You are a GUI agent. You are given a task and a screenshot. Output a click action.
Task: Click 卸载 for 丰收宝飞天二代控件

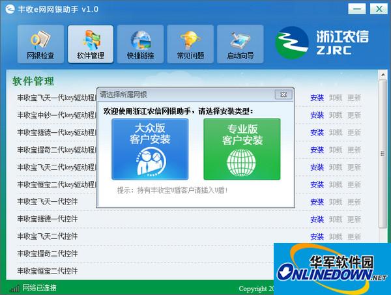tap(336, 236)
